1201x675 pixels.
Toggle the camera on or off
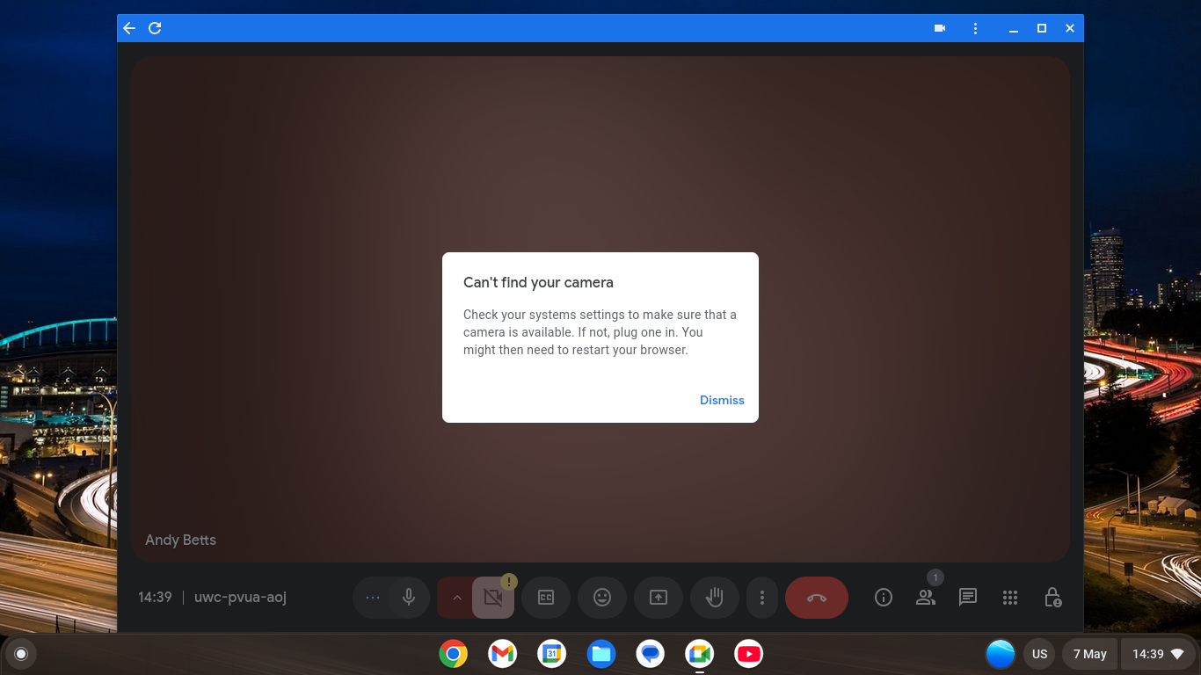point(493,598)
